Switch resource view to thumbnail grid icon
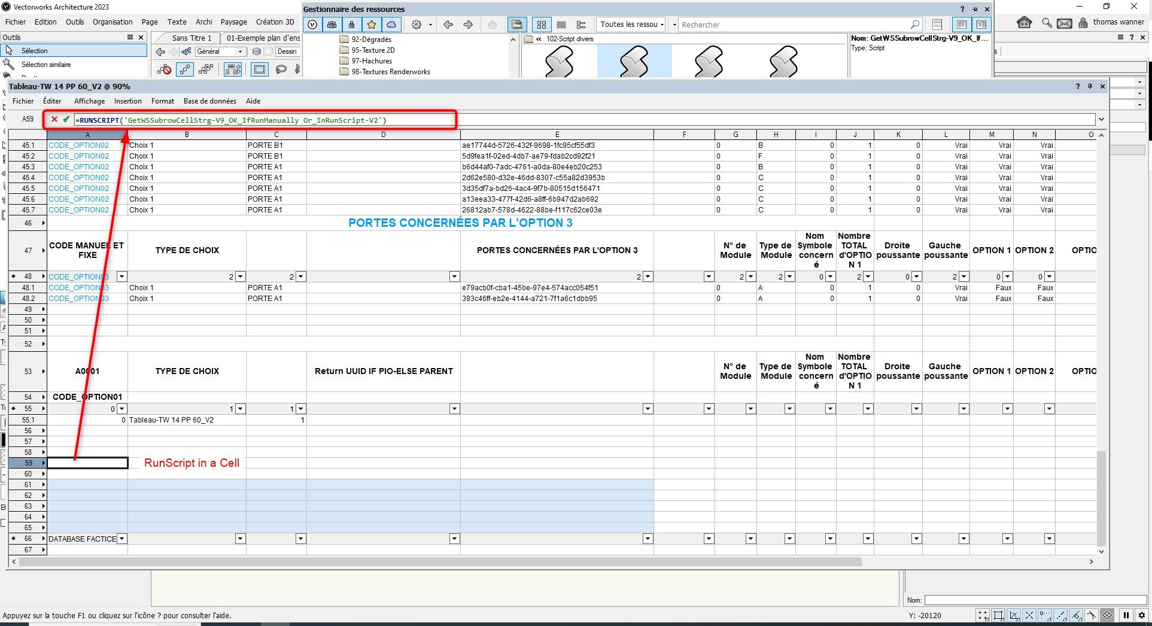The width and height of the screenshot is (1152, 626). (542, 25)
